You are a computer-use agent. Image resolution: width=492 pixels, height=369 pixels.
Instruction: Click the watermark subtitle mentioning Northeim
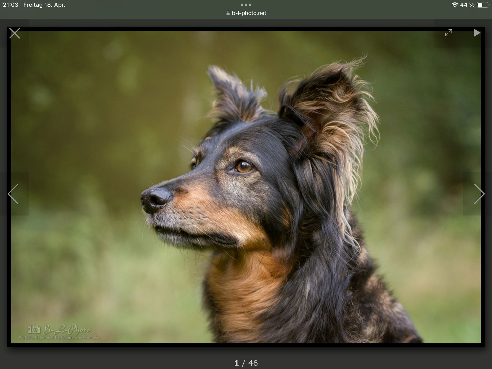59,337
